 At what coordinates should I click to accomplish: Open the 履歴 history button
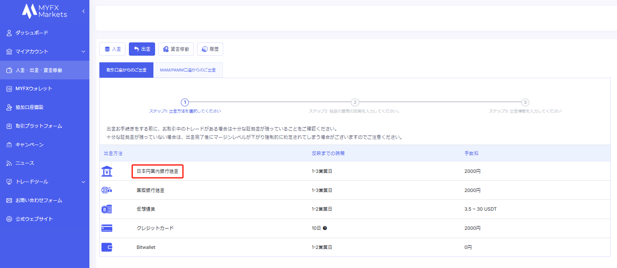[210, 49]
